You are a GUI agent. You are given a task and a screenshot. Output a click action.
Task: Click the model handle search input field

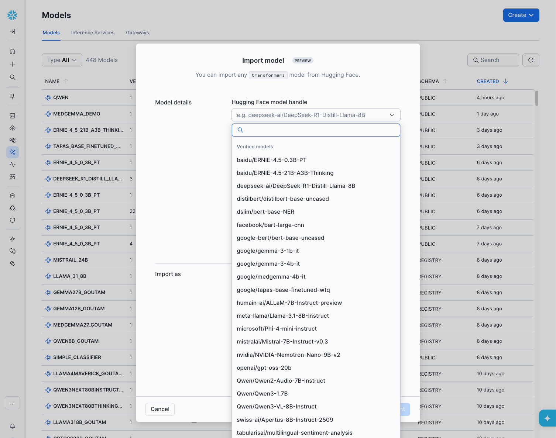[316, 130]
